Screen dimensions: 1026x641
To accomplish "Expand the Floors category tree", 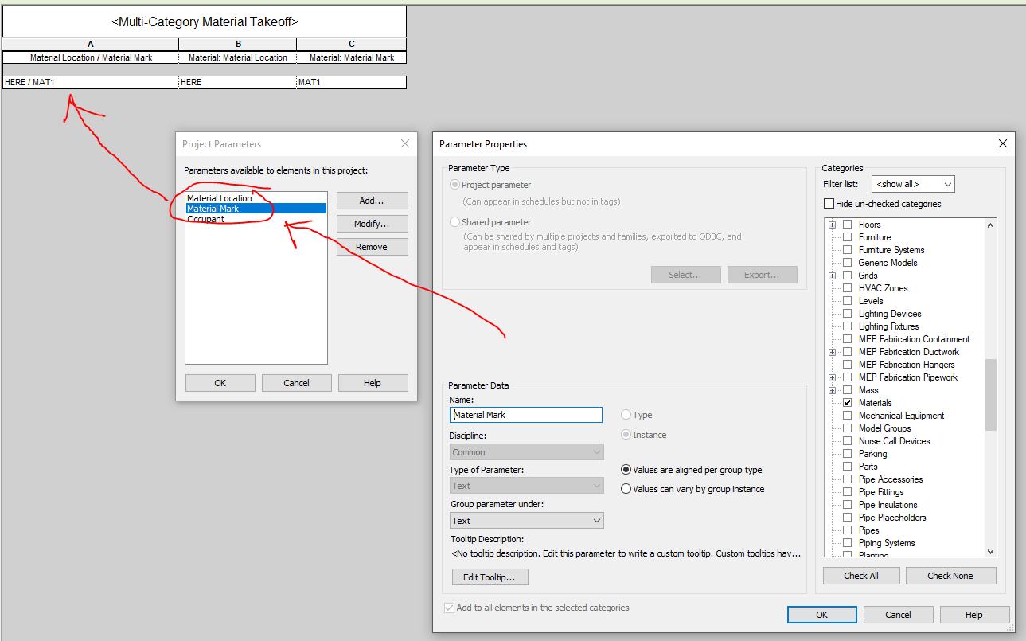I will point(833,225).
